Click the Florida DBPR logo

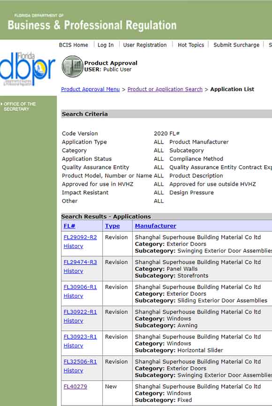tap(27, 69)
